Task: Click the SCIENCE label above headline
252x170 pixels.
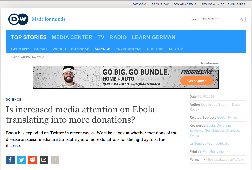Action: [x=14, y=100]
